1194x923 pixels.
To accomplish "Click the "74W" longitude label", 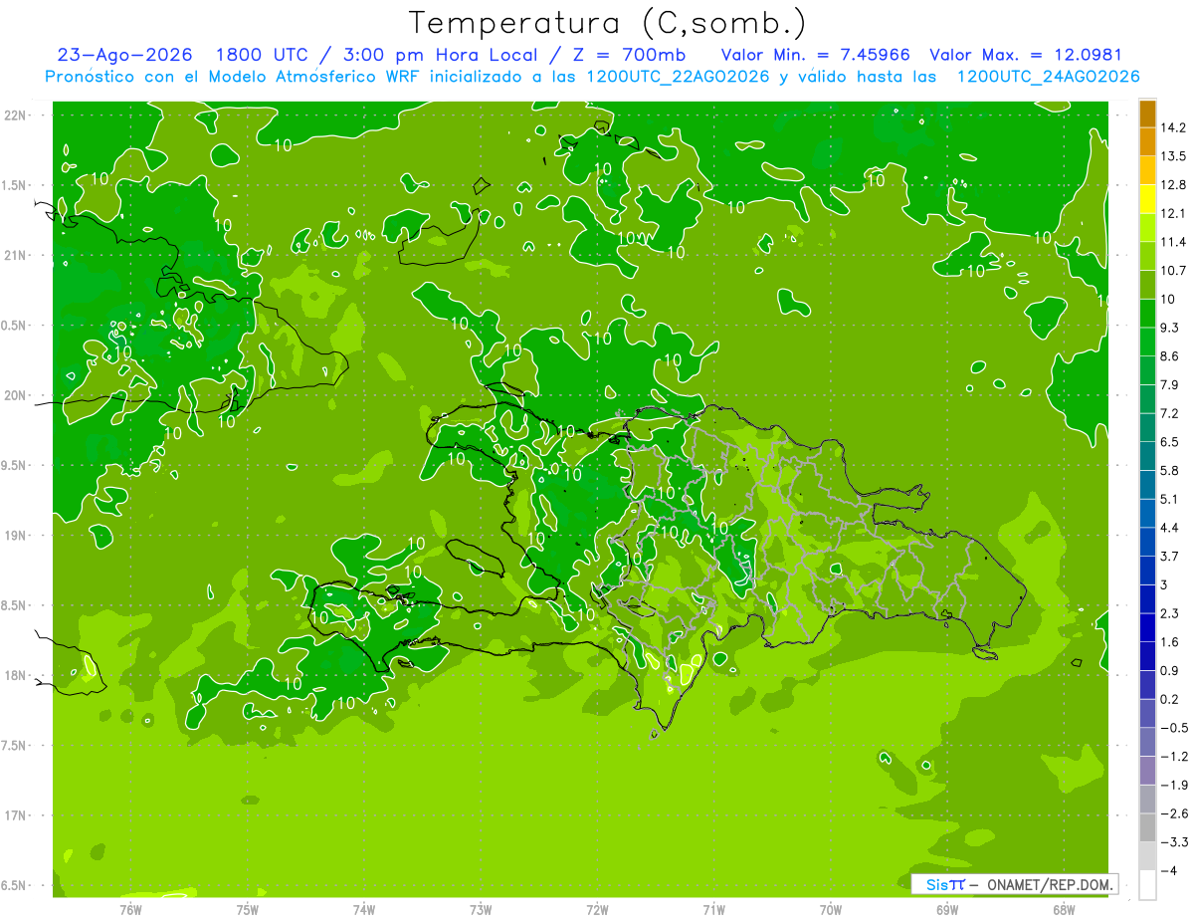I will pos(364,910).
